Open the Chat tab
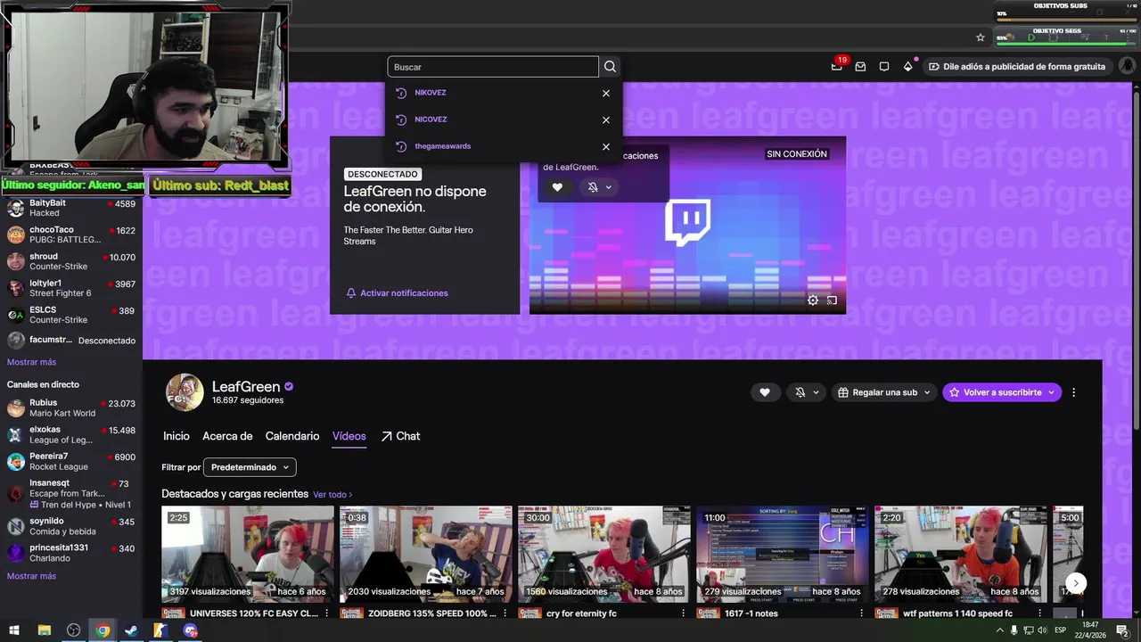The height and width of the screenshot is (642, 1141). (400, 436)
